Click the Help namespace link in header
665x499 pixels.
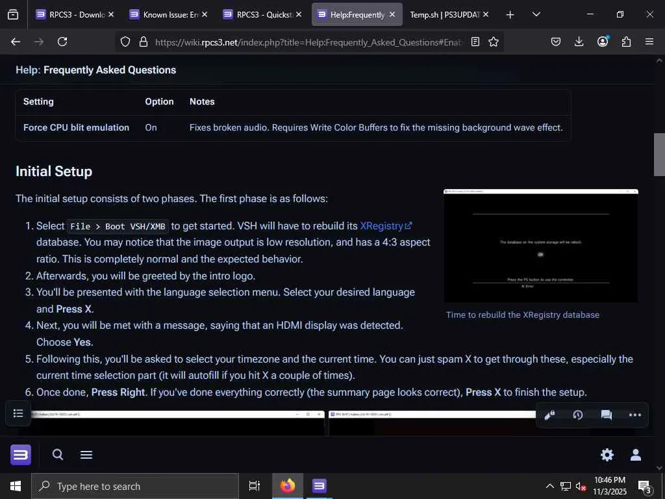(x=28, y=70)
